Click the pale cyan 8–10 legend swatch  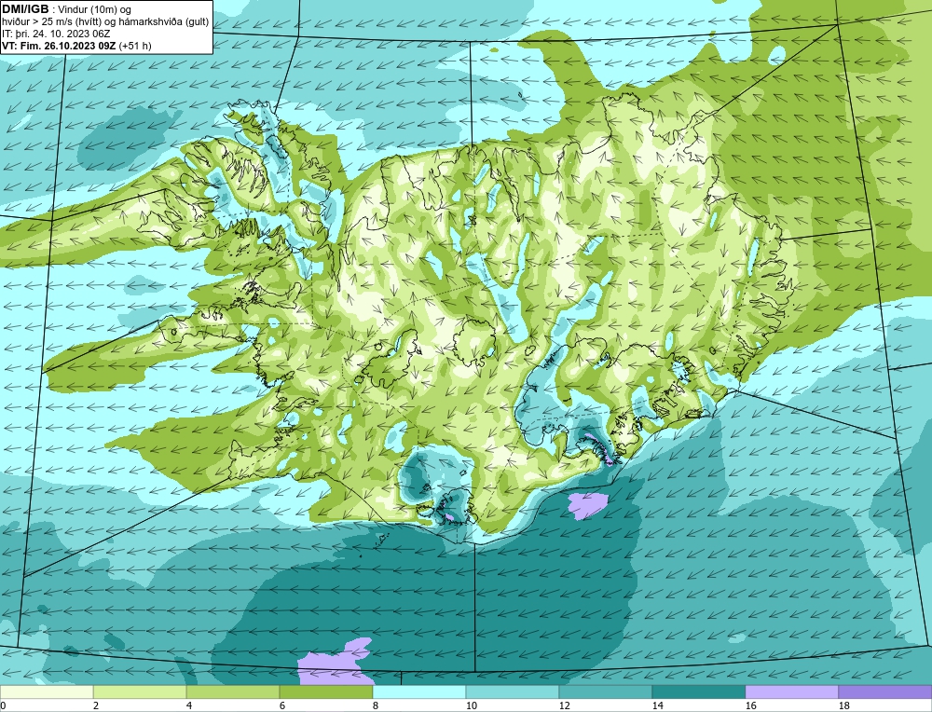pos(419,691)
